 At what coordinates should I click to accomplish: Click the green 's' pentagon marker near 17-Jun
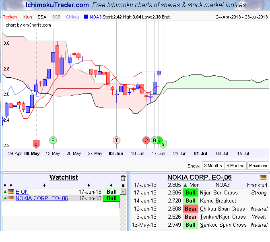pos(163,144)
